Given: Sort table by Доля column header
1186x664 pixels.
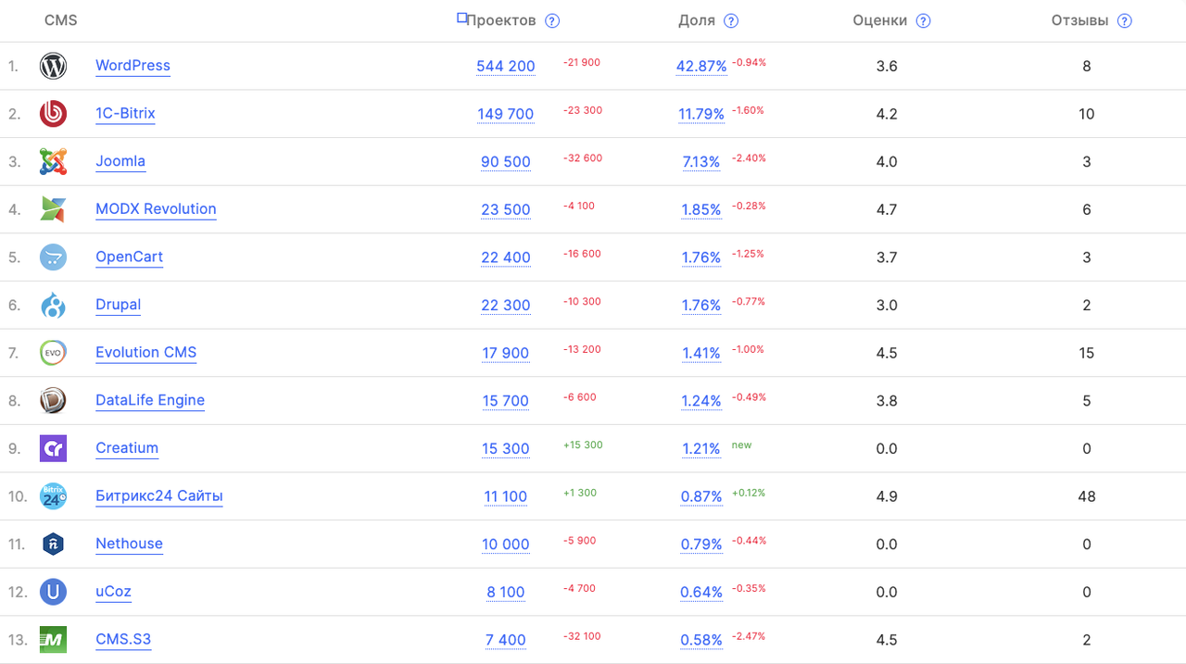Looking at the screenshot, I should pyautogui.click(x=697, y=21).
